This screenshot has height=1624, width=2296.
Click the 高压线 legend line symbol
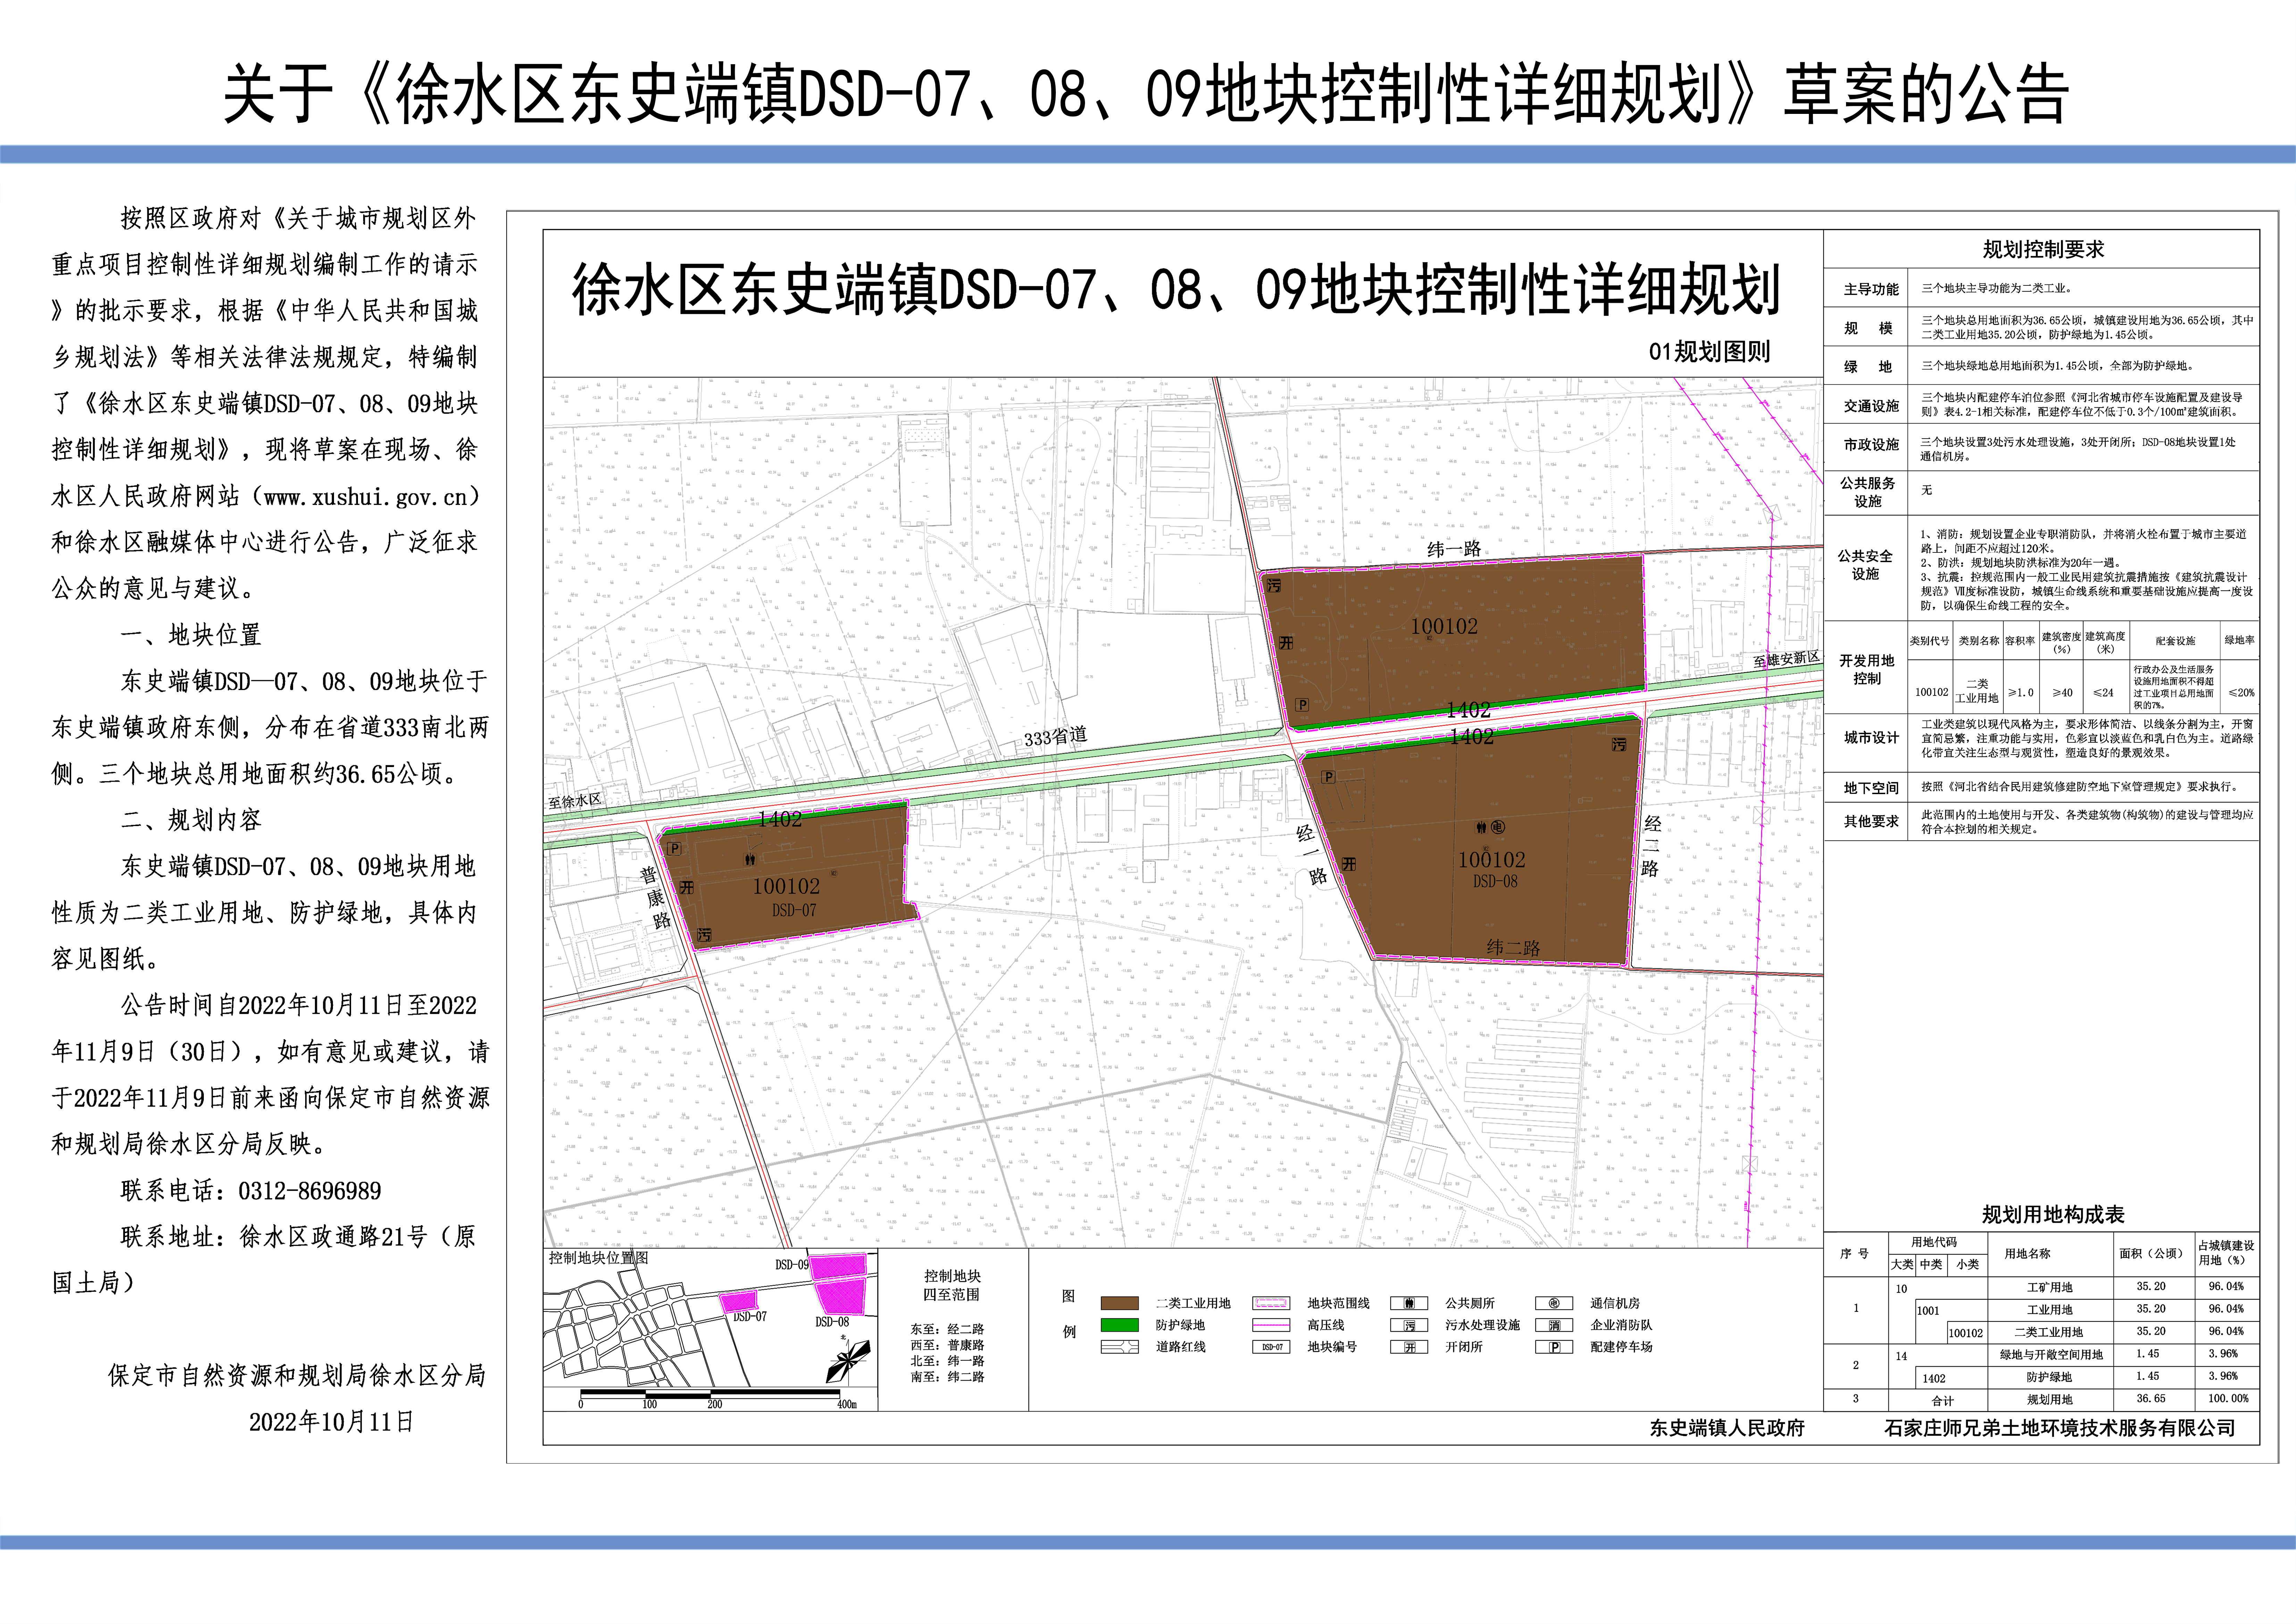tap(1271, 1325)
